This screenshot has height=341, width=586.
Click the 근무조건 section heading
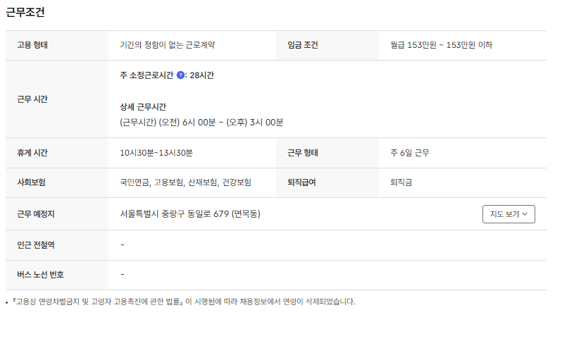(x=26, y=13)
